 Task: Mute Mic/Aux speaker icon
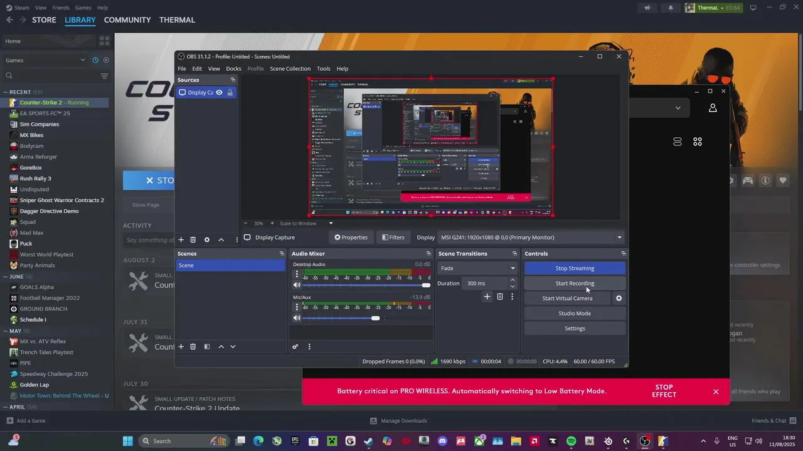pyautogui.click(x=297, y=318)
